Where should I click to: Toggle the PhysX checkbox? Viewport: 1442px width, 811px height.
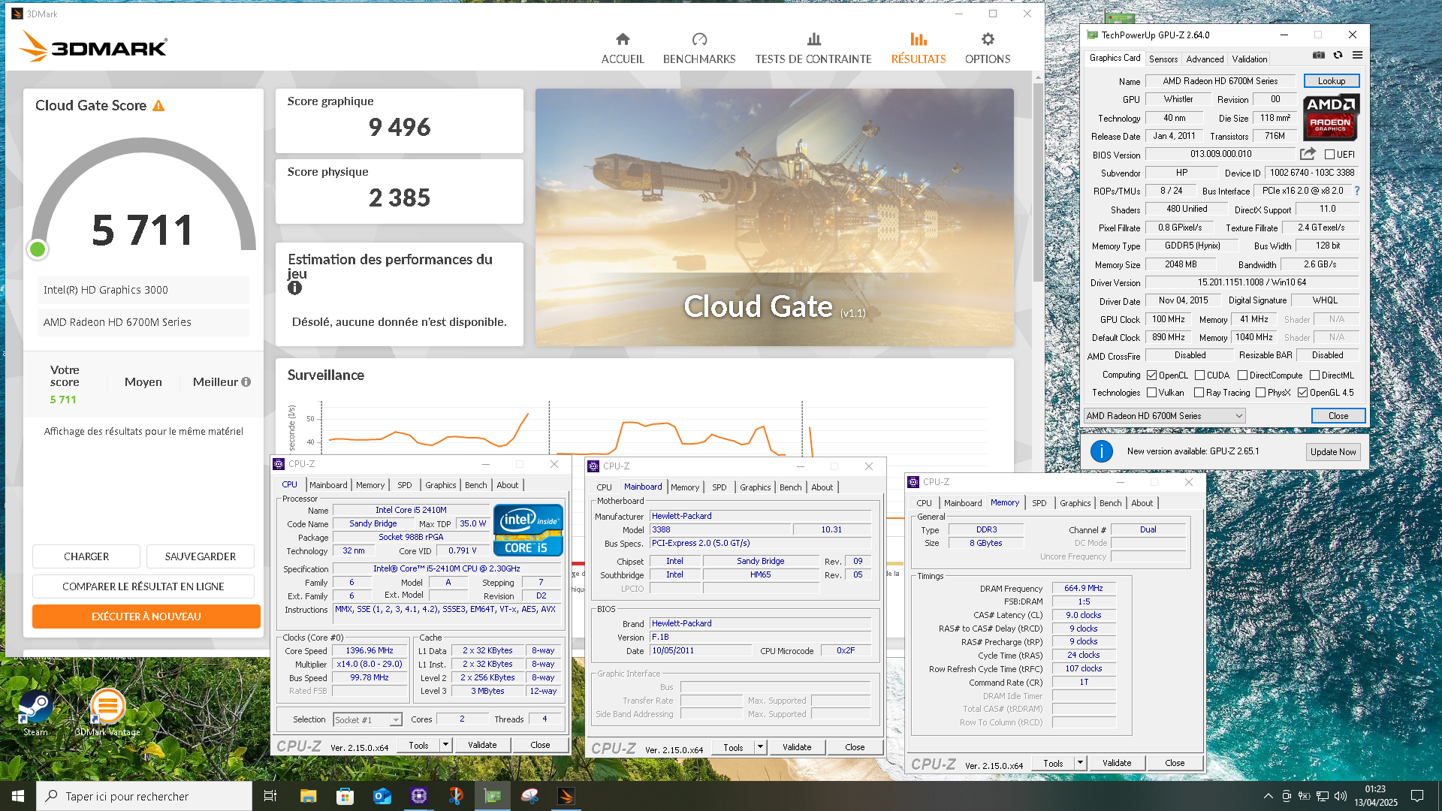coord(1260,393)
